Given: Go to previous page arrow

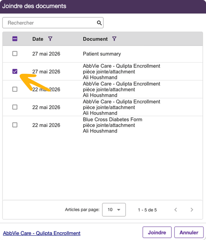Looking at the screenshot, I should [176, 210].
